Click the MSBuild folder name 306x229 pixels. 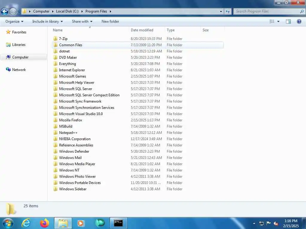tap(65, 126)
